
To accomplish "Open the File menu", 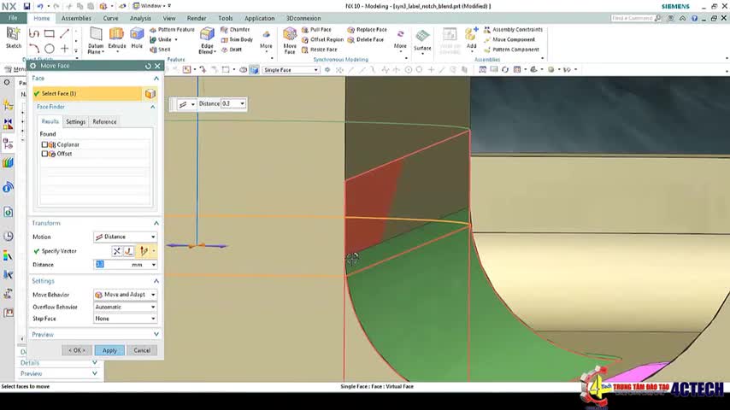I will coord(13,18).
